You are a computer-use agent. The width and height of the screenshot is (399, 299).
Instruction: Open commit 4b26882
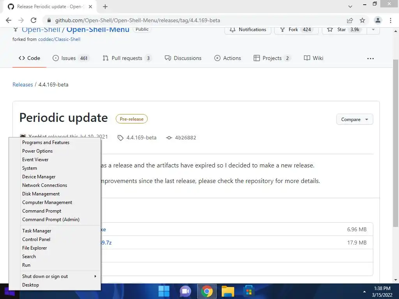pyautogui.click(x=185, y=137)
